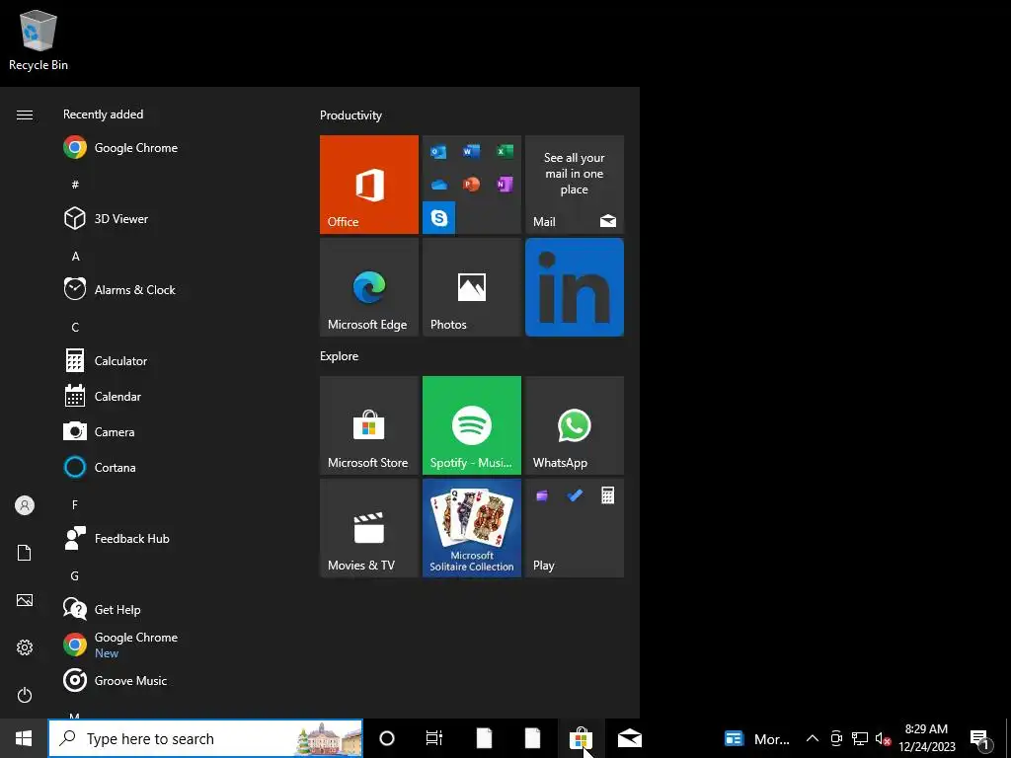Image resolution: width=1011 pixels, height=758 pixels.
Task: Open Task View on taskbar
Action: point(434,738)
